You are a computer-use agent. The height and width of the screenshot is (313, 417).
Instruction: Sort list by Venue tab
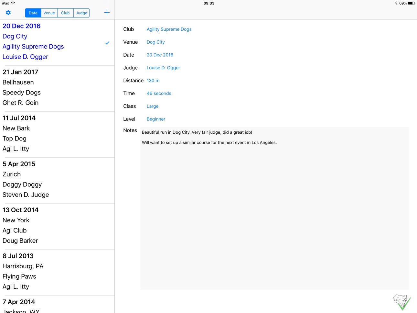49,13
